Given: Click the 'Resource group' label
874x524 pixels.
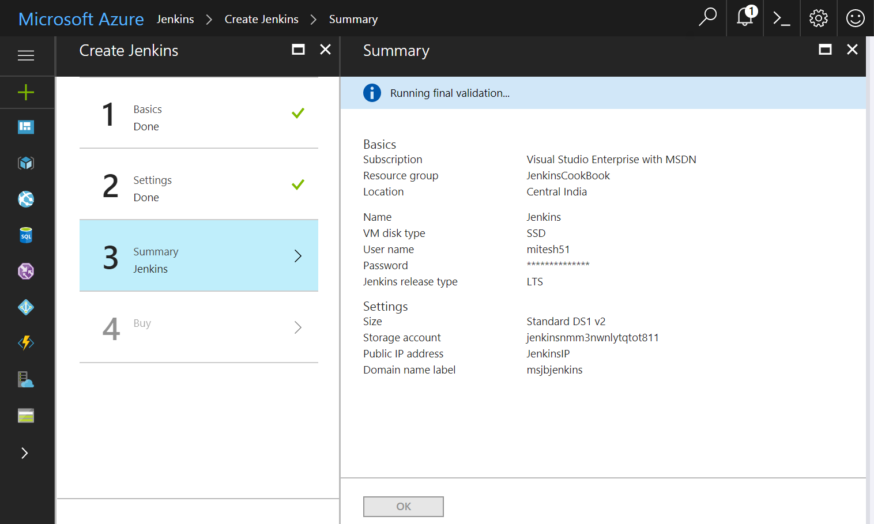Looking at the screenshot, I should click(x=401, y=175).
